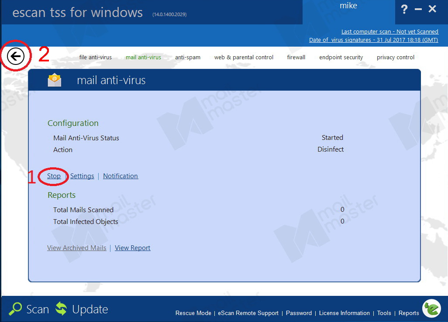
Task: Click Date of virus signatures link
Action: [x=373, y=40]
